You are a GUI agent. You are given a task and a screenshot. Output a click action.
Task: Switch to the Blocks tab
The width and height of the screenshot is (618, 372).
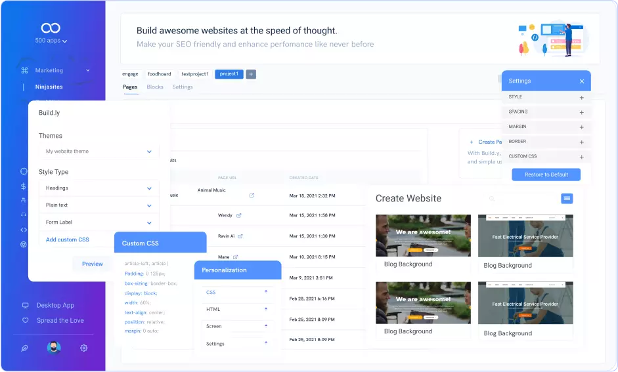click(155, 87)
